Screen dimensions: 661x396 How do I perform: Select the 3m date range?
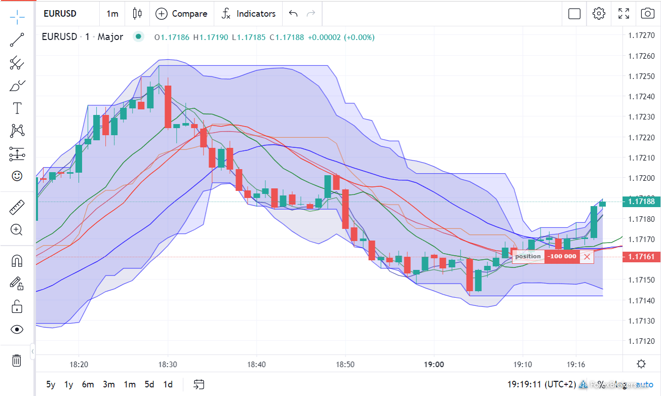tap(109, 384)
